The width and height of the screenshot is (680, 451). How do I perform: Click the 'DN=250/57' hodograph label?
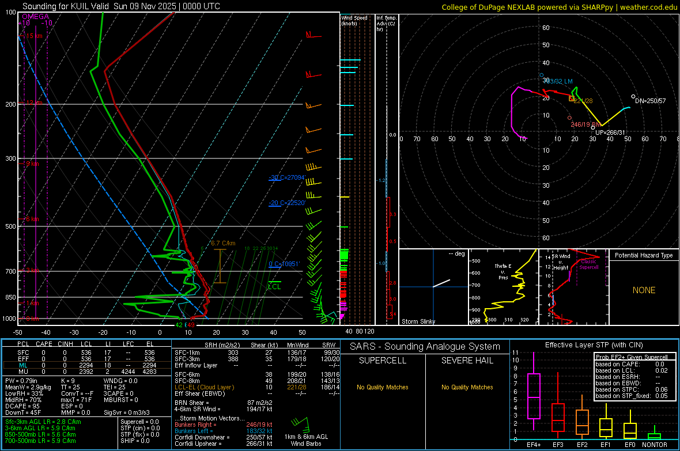pos(650,101)
